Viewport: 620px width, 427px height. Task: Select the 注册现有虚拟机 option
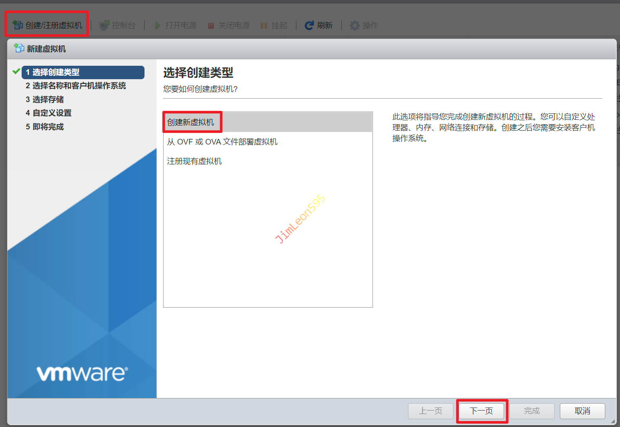coord(194,161)
